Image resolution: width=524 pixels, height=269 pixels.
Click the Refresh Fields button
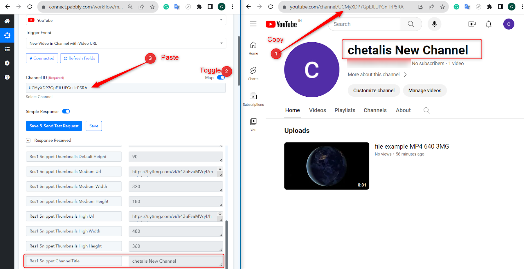[79, 58]
